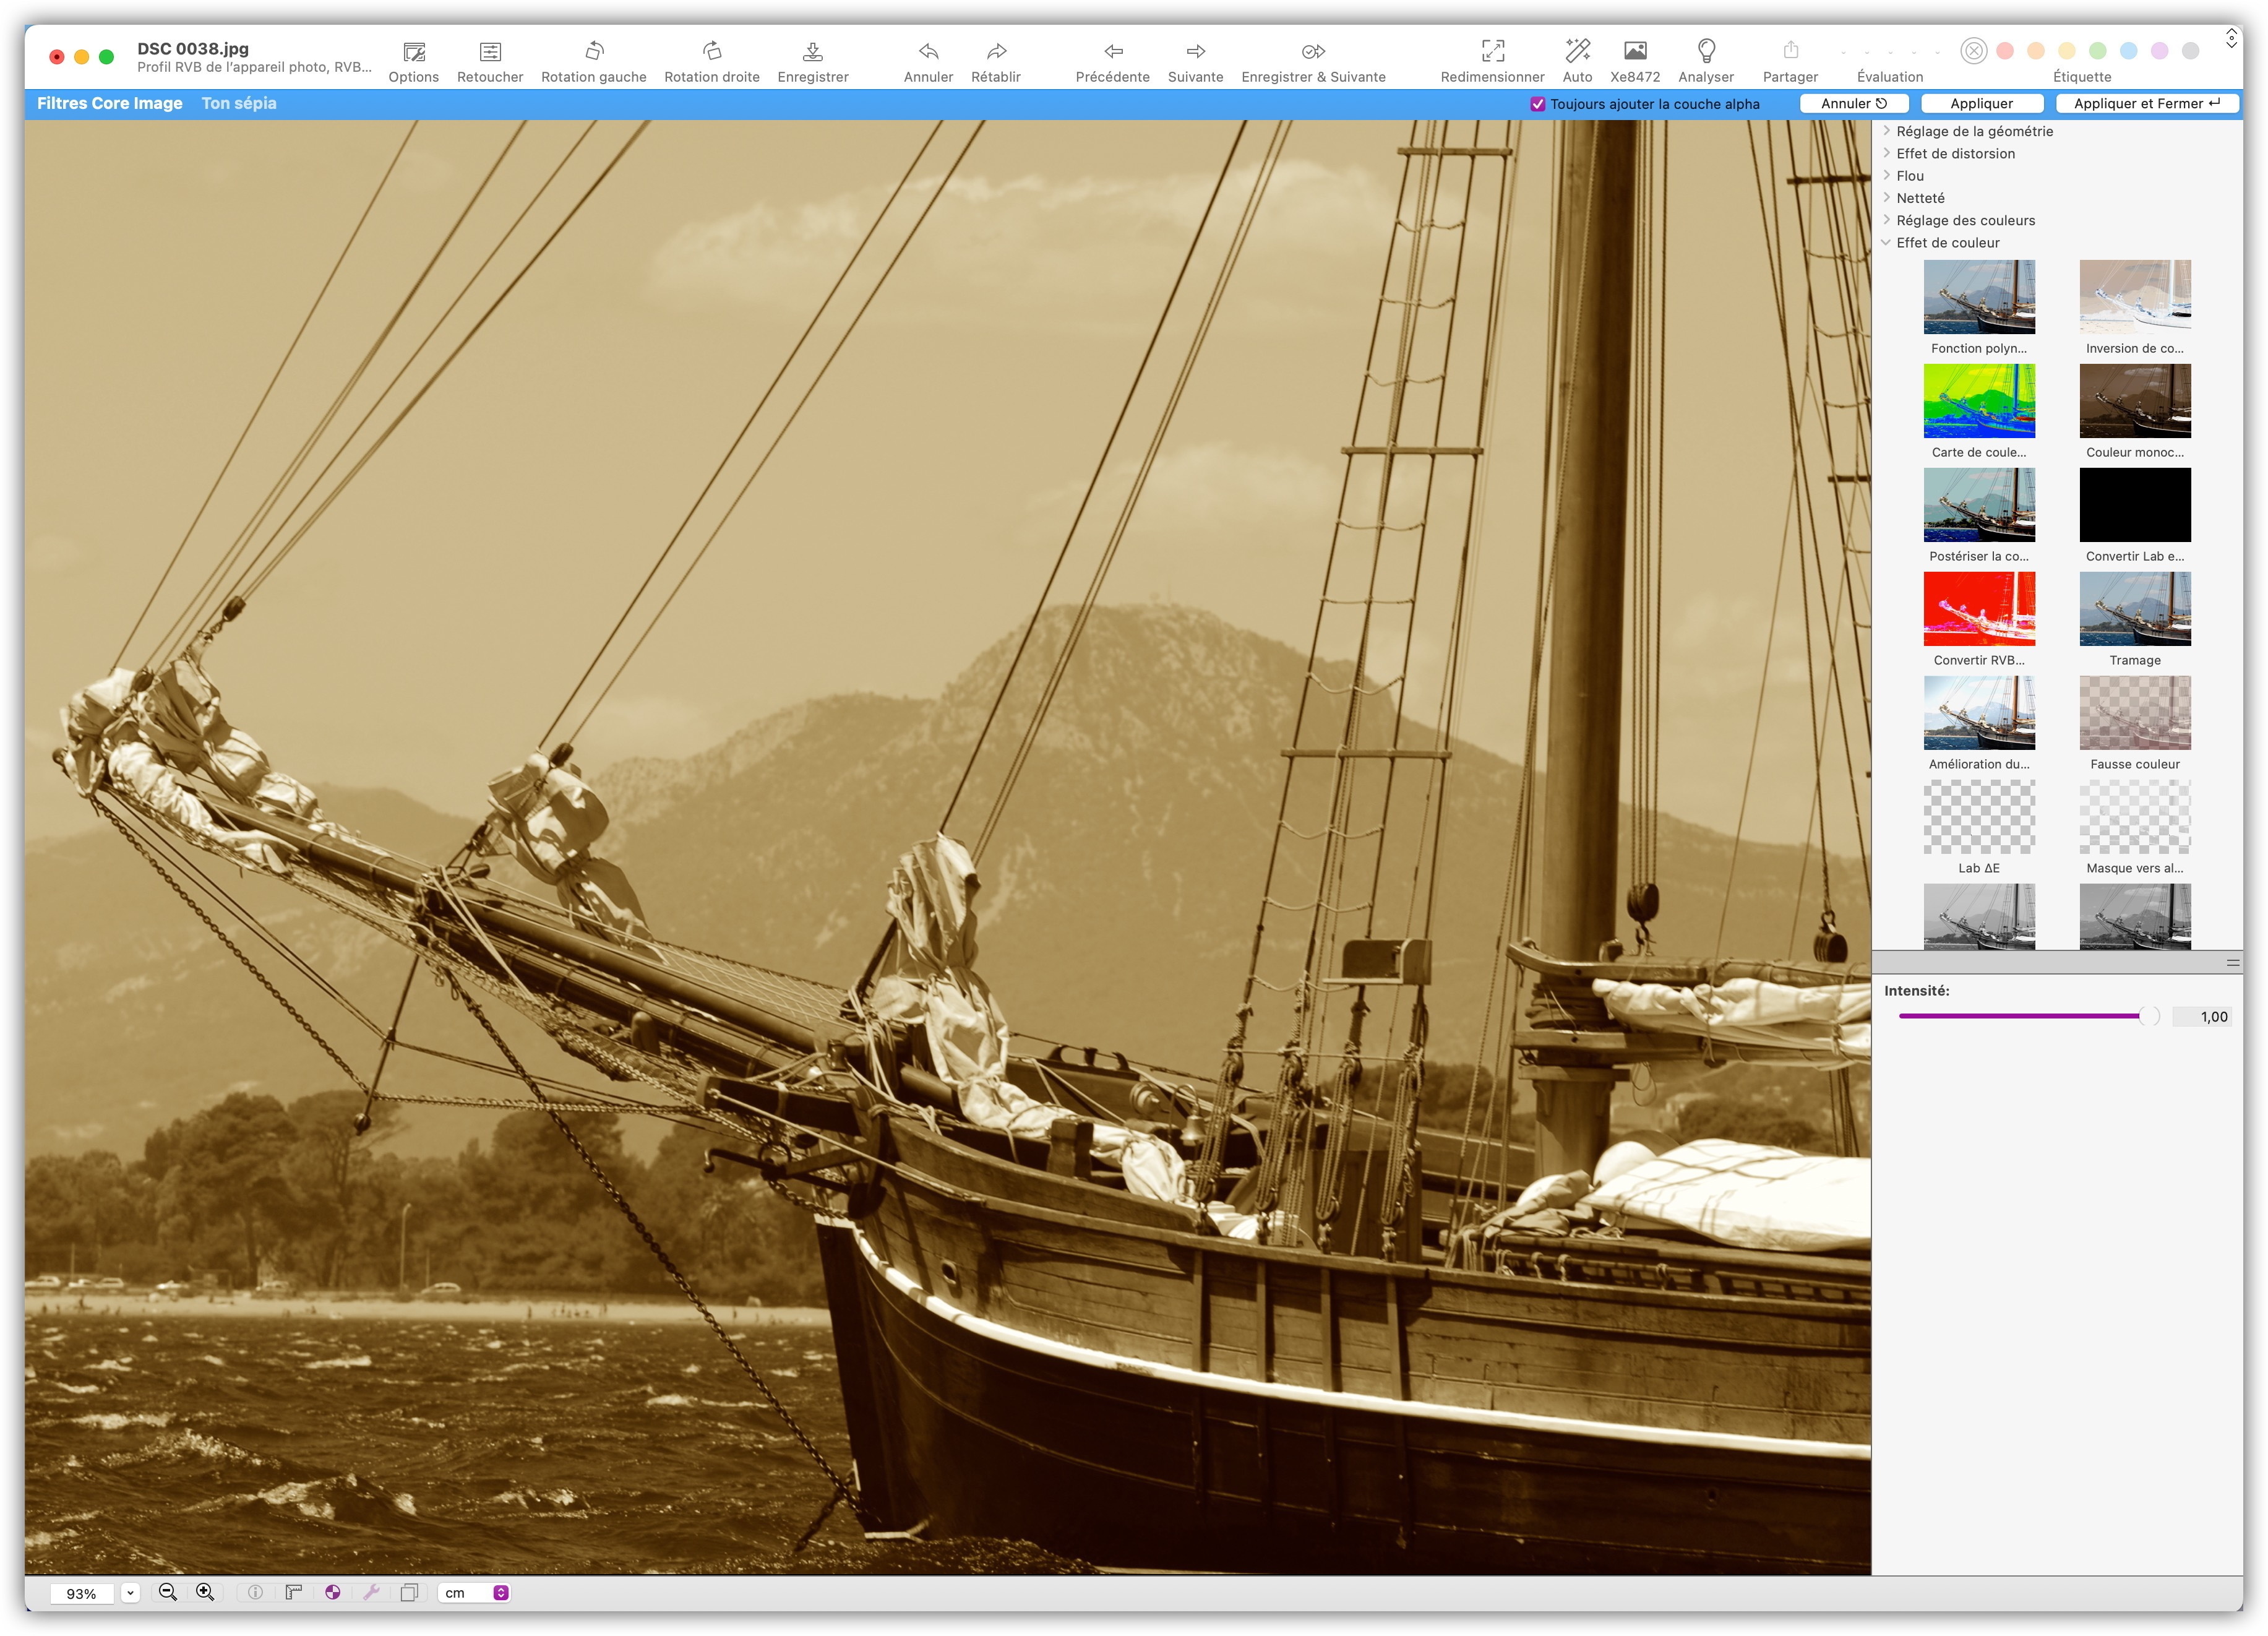Zoom in with the plus magnifier

pos(205,1592)
